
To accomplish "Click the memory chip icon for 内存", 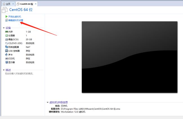I will coord(6,32).
